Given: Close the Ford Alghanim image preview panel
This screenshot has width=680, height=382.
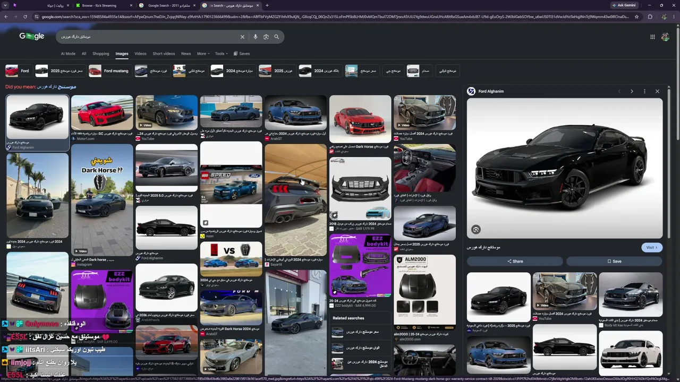Looking at the screenshot, I should click(x=657, y=91).
